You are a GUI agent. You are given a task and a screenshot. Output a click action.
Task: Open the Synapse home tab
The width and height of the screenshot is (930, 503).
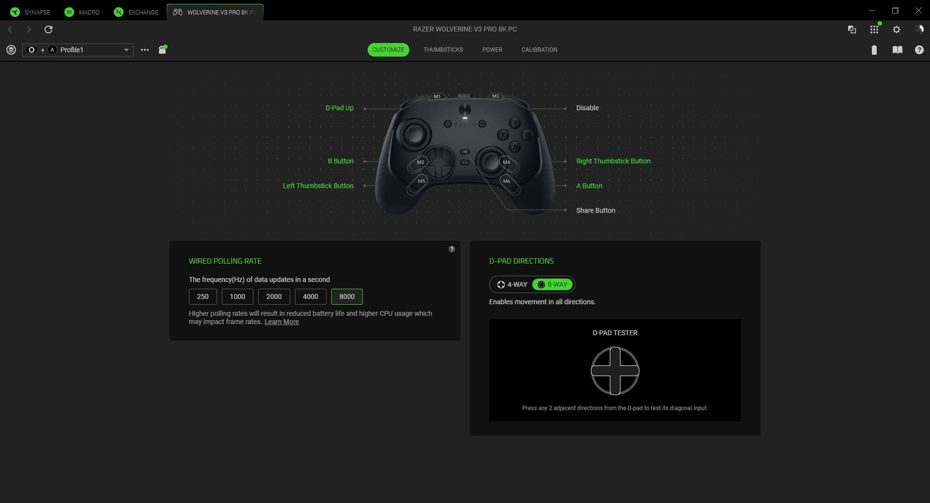[30, 12]
